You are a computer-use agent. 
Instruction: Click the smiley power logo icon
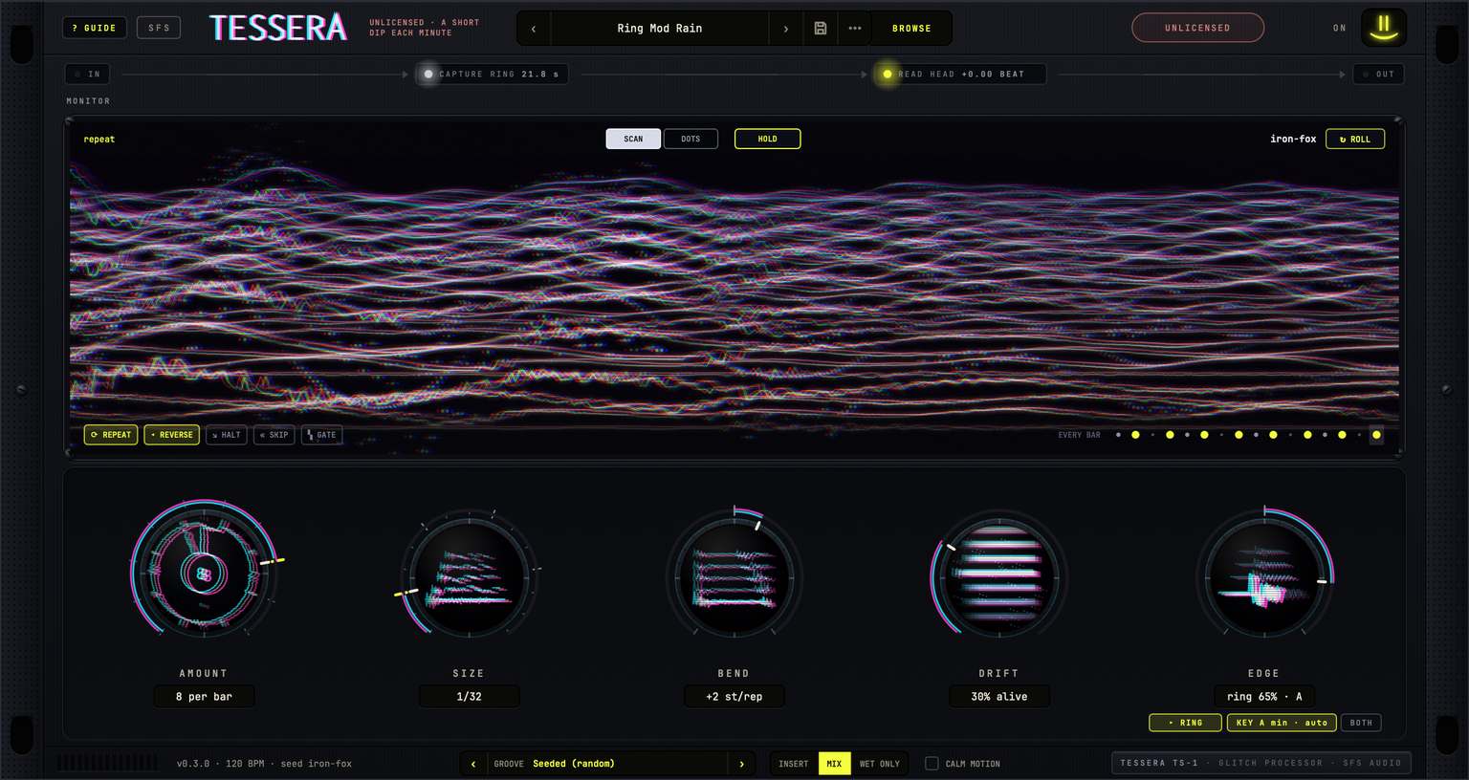[x=1383, y=28]
